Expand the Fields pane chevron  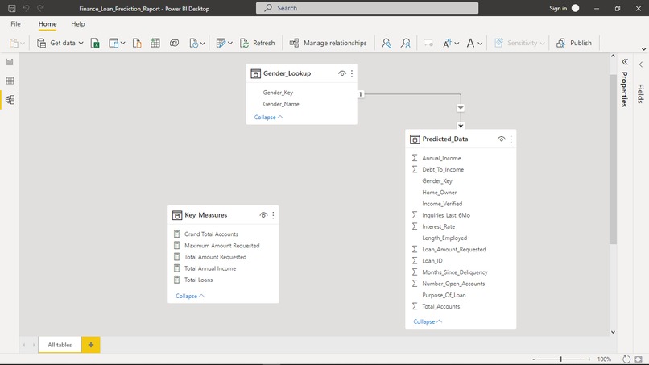coord(641,64)
